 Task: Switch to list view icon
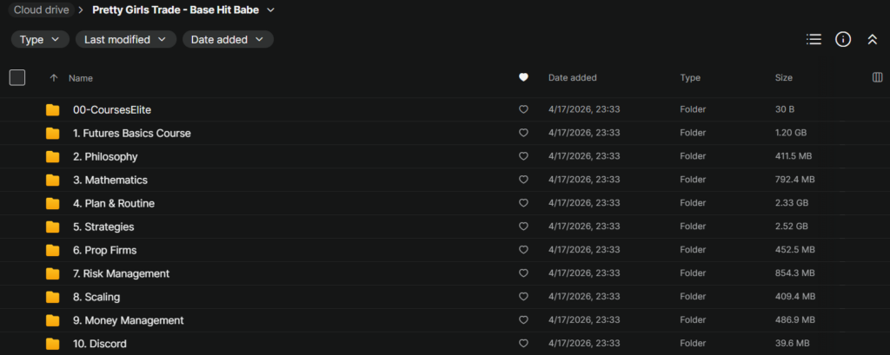pyautogui.click(x=814, y=39)
